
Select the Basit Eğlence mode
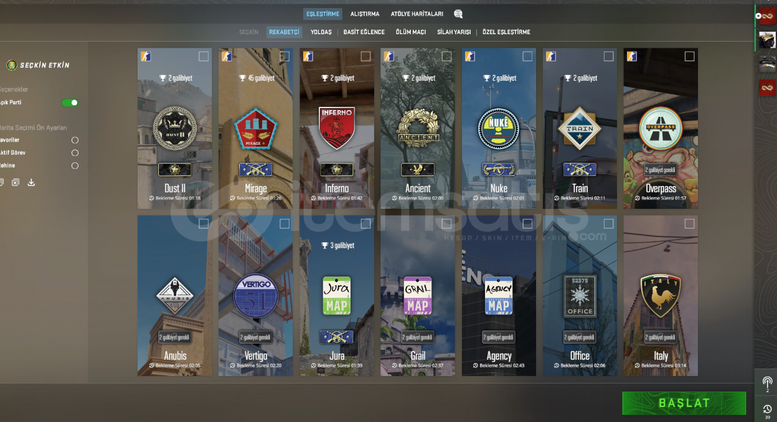(364, 32)
